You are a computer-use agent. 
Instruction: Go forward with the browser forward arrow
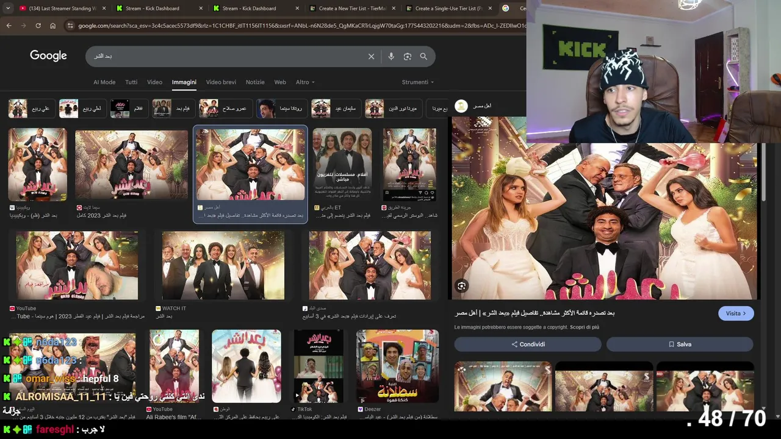click(23, 26)
